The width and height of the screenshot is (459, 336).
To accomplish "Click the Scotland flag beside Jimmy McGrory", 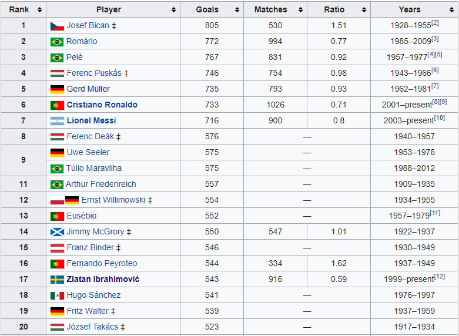I will pos(57,232).
